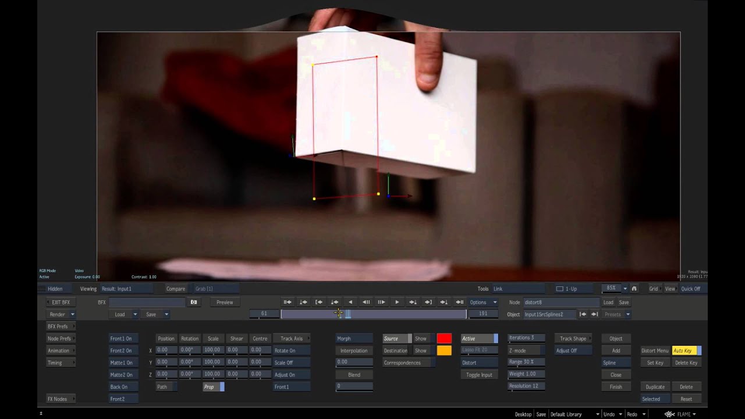Step back one frame

[366, 302]
